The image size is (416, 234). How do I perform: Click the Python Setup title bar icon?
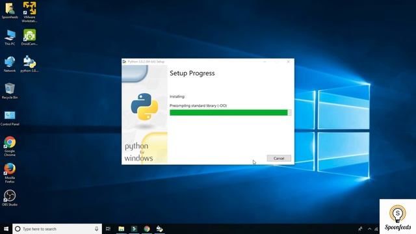coord(124,62)
